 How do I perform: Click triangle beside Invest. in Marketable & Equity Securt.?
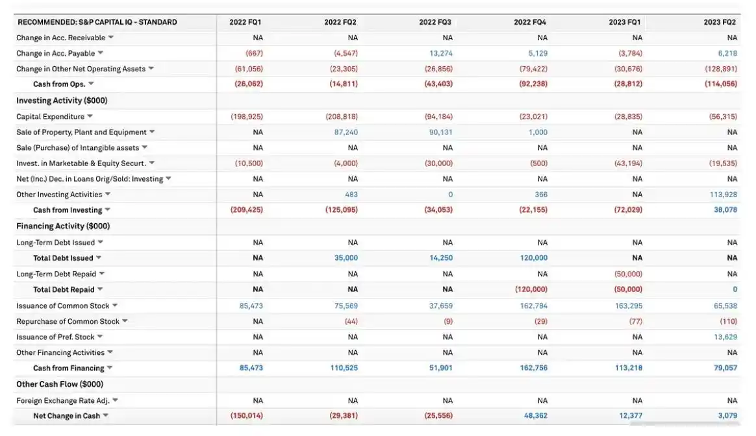tap(152, 163)
